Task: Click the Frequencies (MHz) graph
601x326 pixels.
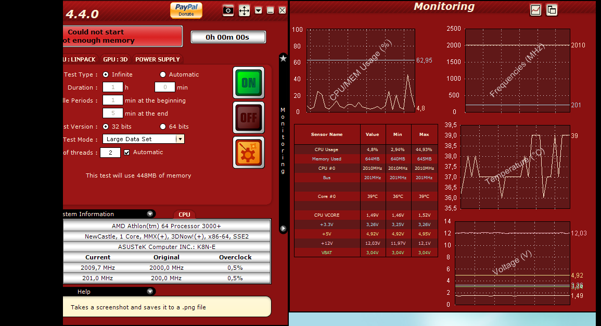Action: [x=517, y=70]
